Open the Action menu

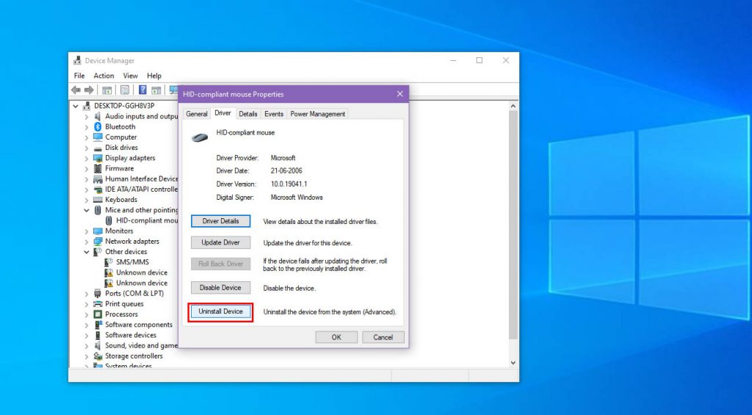click(x=104, y=76)
